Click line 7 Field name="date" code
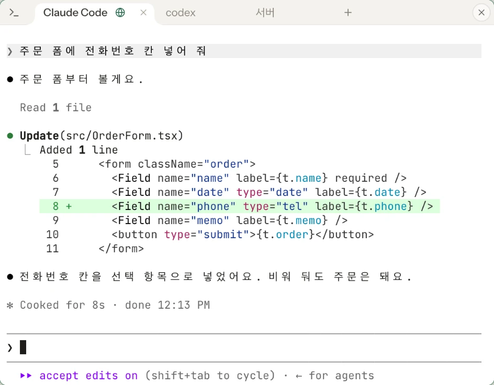 pos(269,192)
